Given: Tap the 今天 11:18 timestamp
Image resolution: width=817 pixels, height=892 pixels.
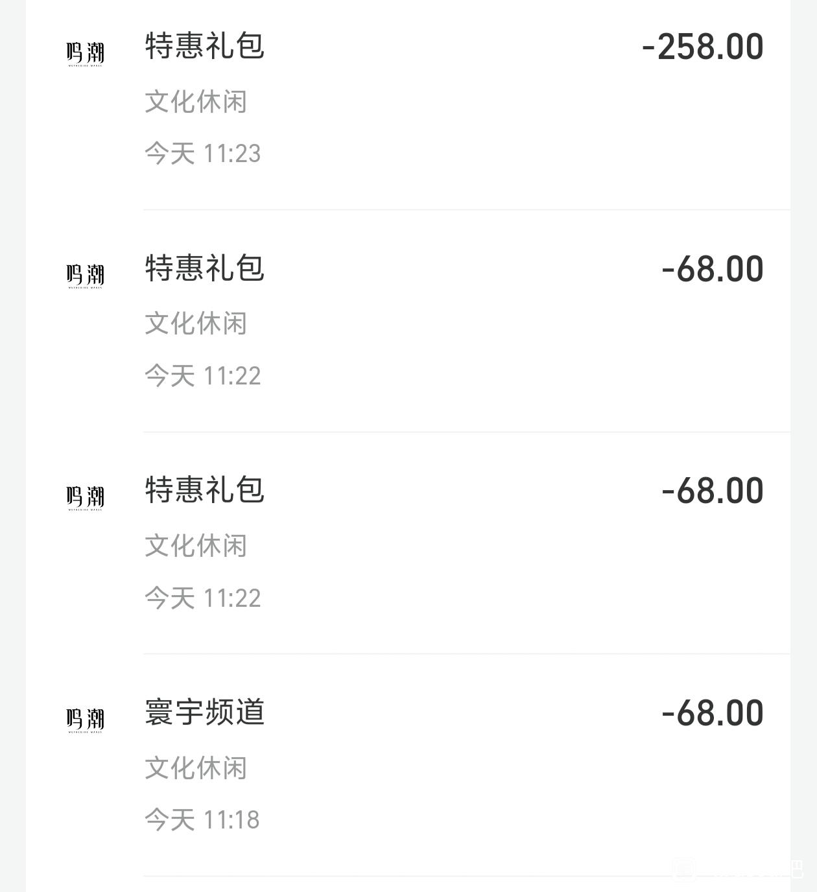Looking at the screenshot, I should pos(202,820).
